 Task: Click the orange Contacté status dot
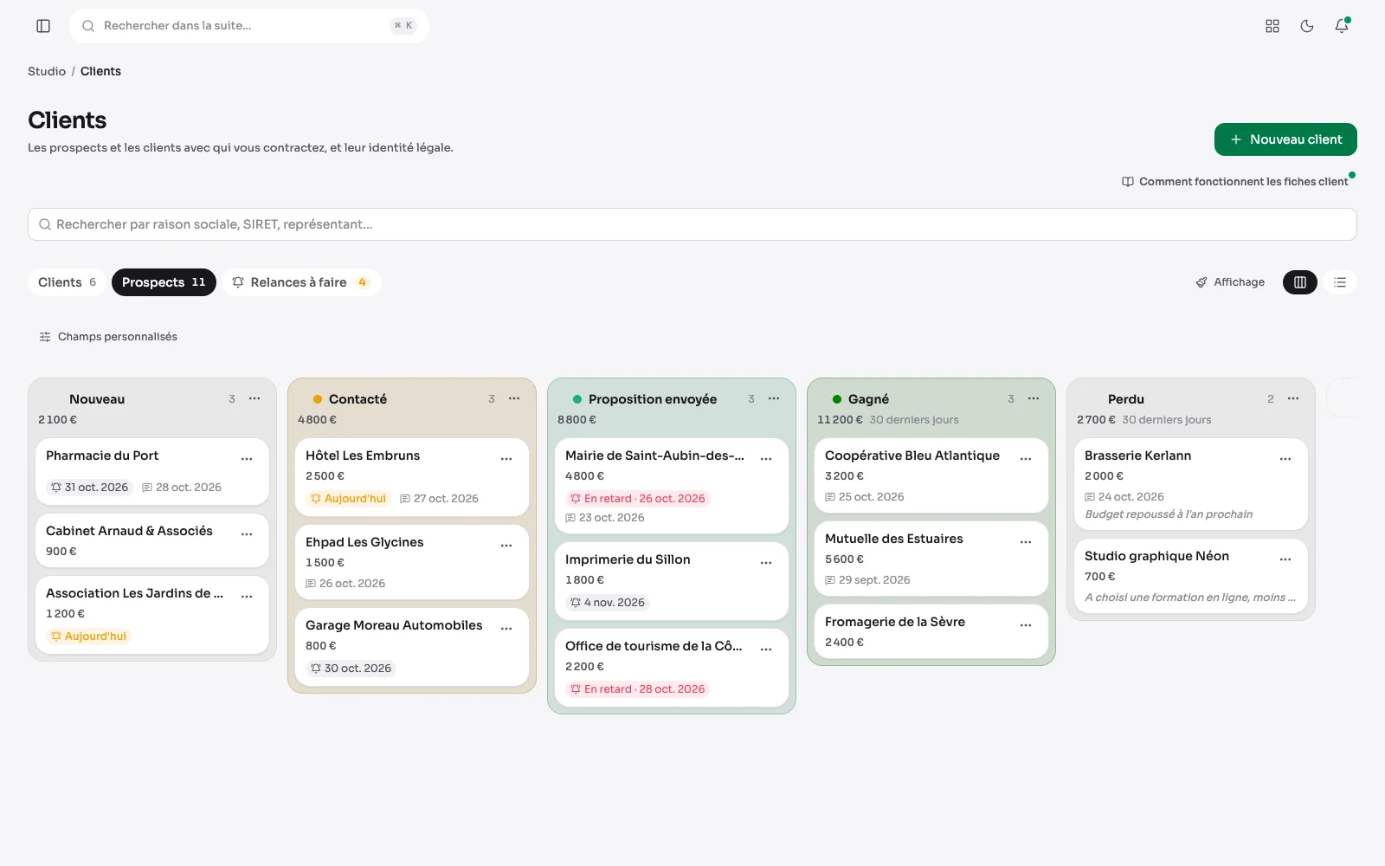318,399
